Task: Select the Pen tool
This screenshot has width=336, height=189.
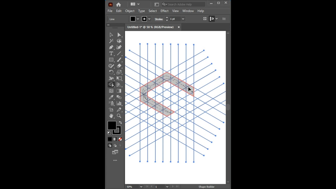Action: pos(111,47)
